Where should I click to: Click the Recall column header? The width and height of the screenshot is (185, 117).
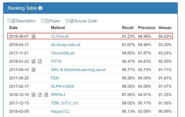(x=128, y=28)
